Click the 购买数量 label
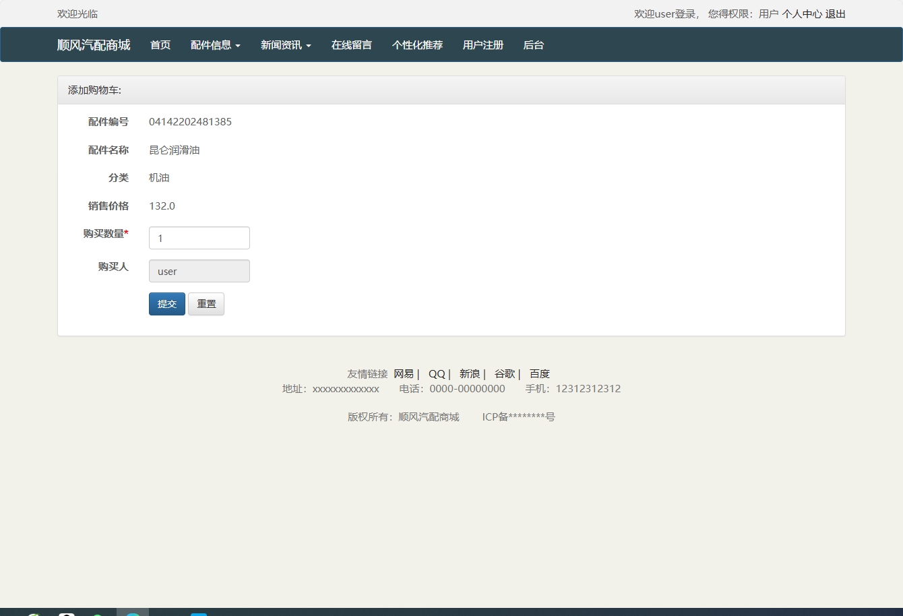This screenshot has width=903, height=616. click(x=106, y=234)
